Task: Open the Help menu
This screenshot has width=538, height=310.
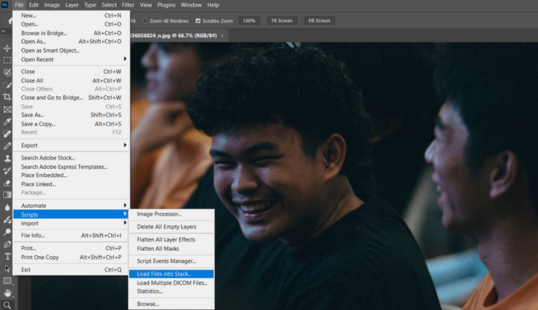Action: 213,5
